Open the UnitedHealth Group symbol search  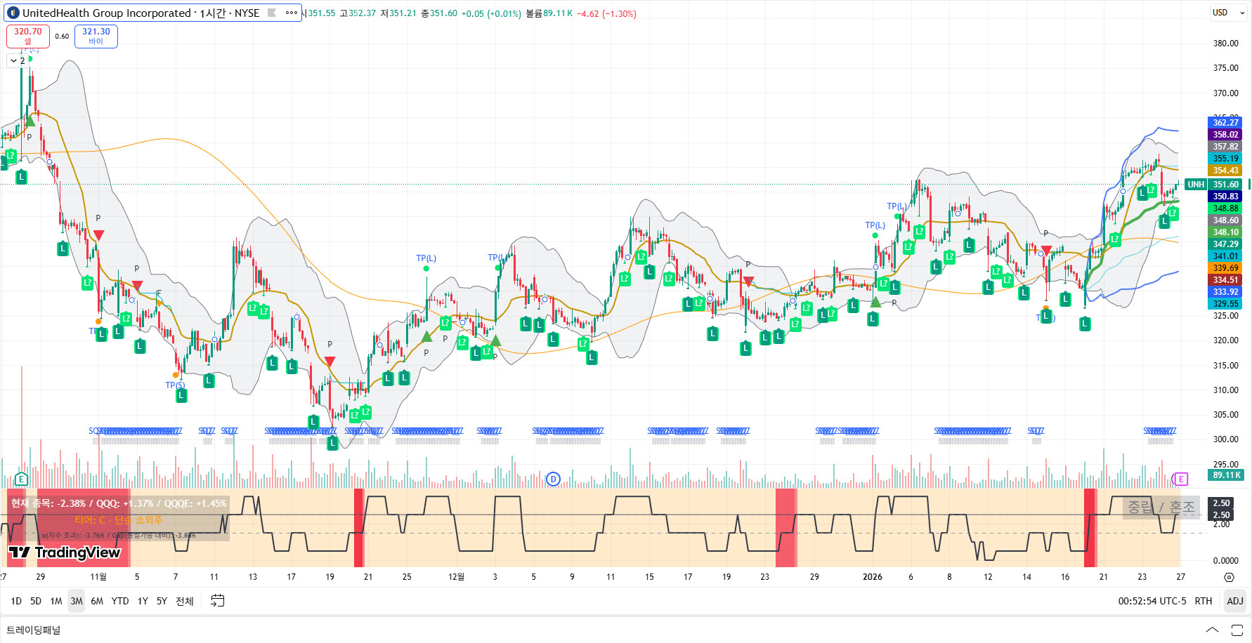point(133,13)
